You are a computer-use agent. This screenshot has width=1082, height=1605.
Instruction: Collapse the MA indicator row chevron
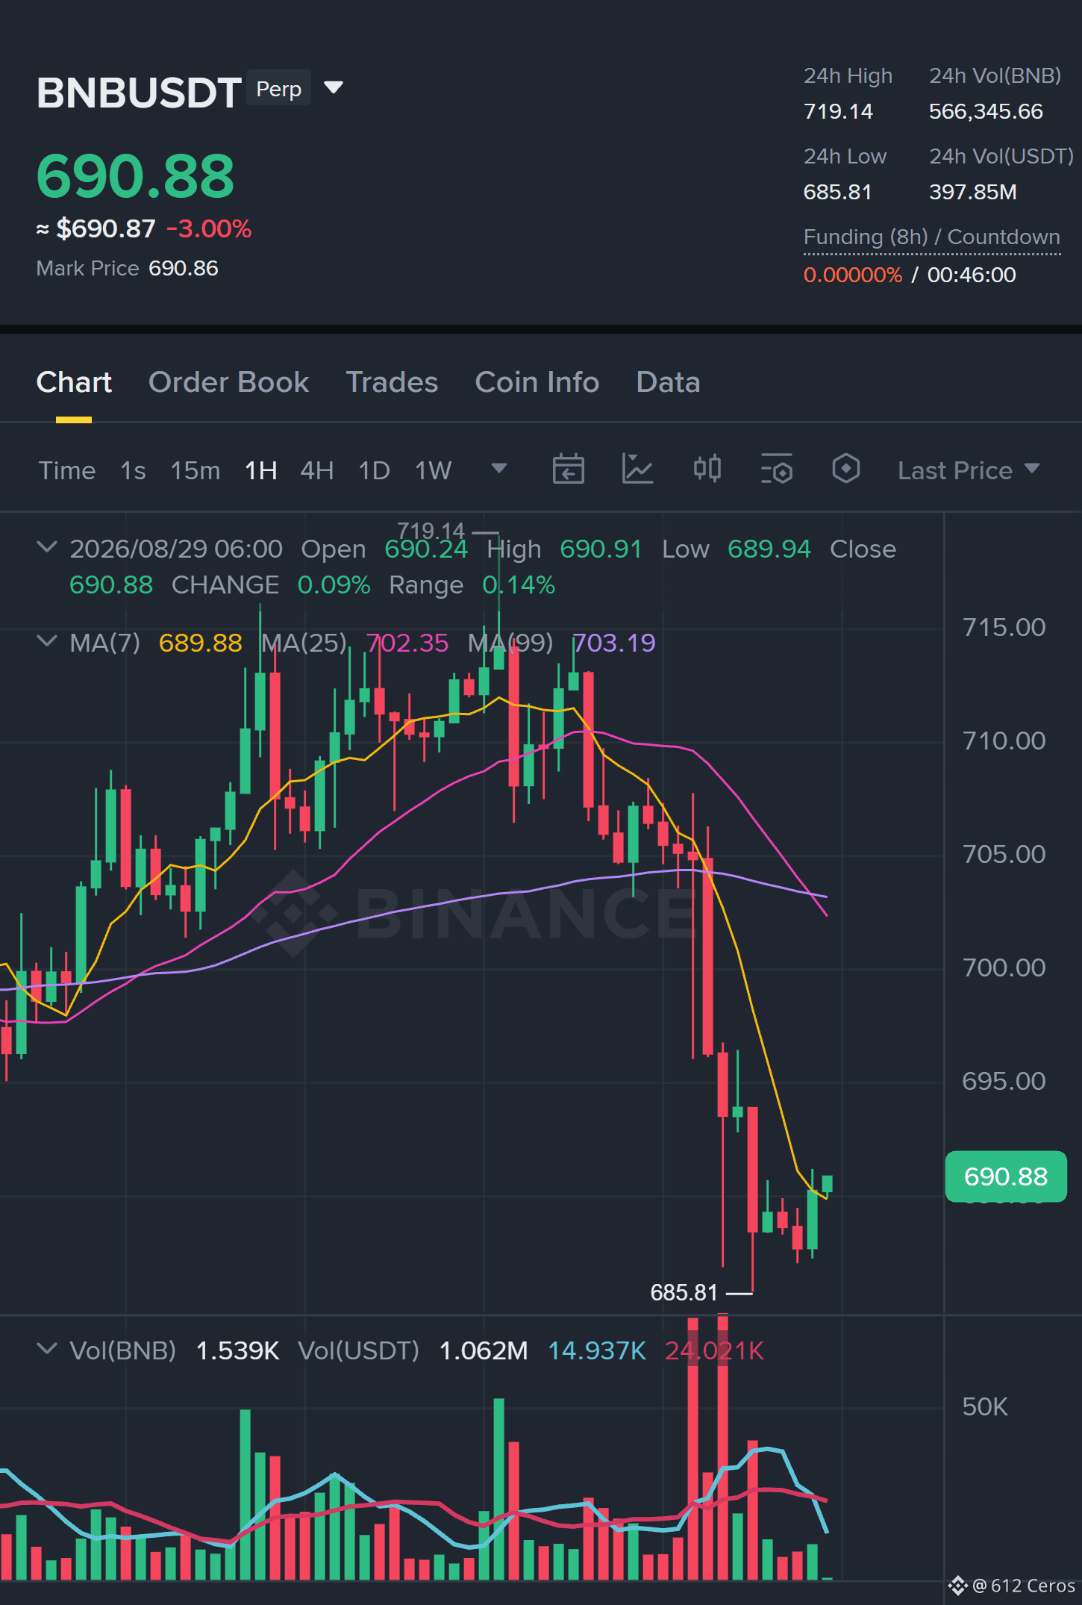[47, 641]
